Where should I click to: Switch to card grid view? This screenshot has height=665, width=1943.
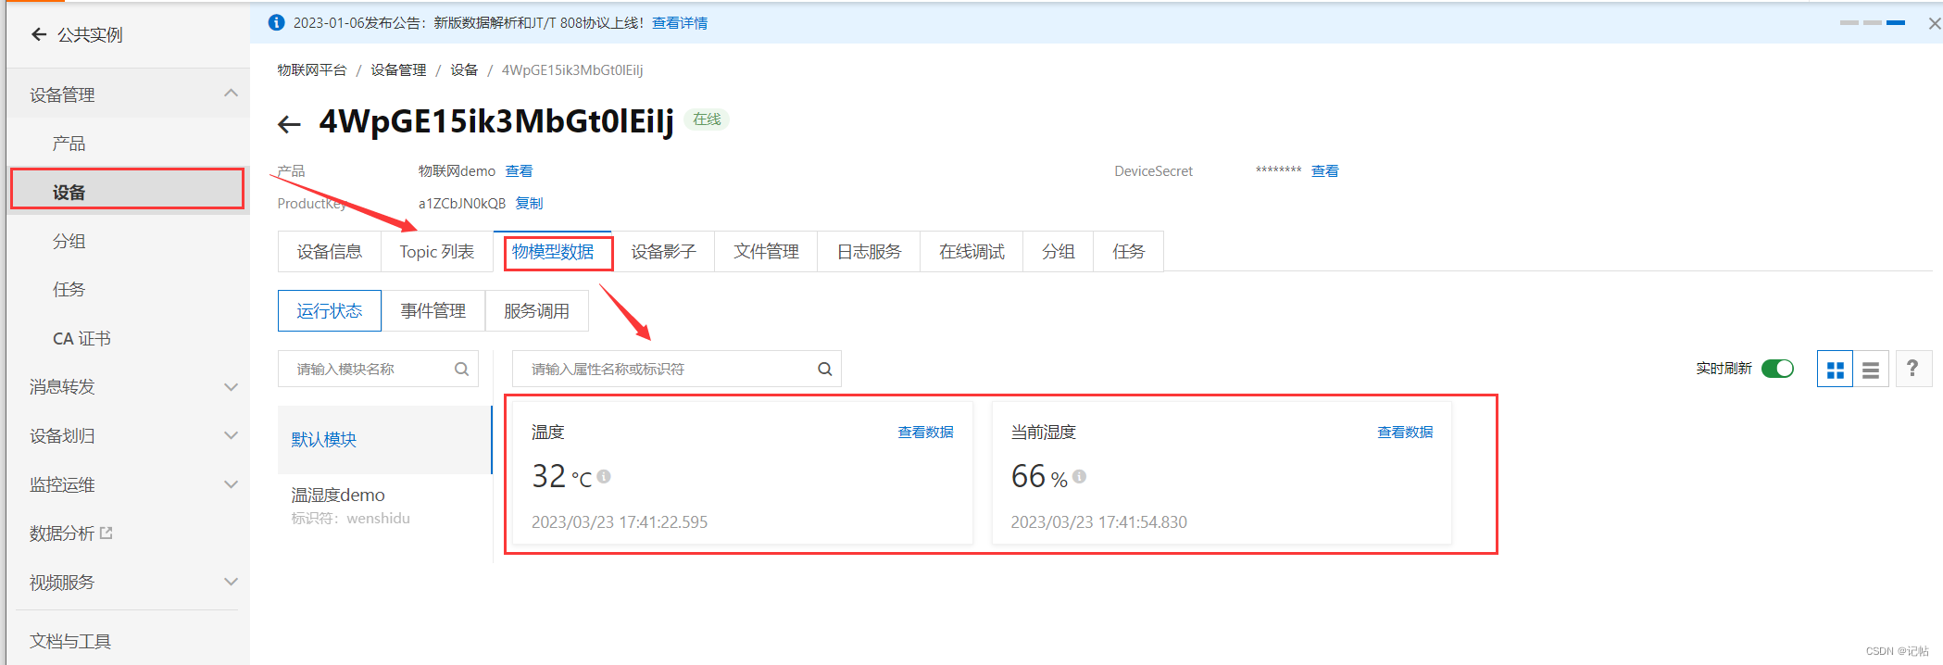coord(1835,370)
